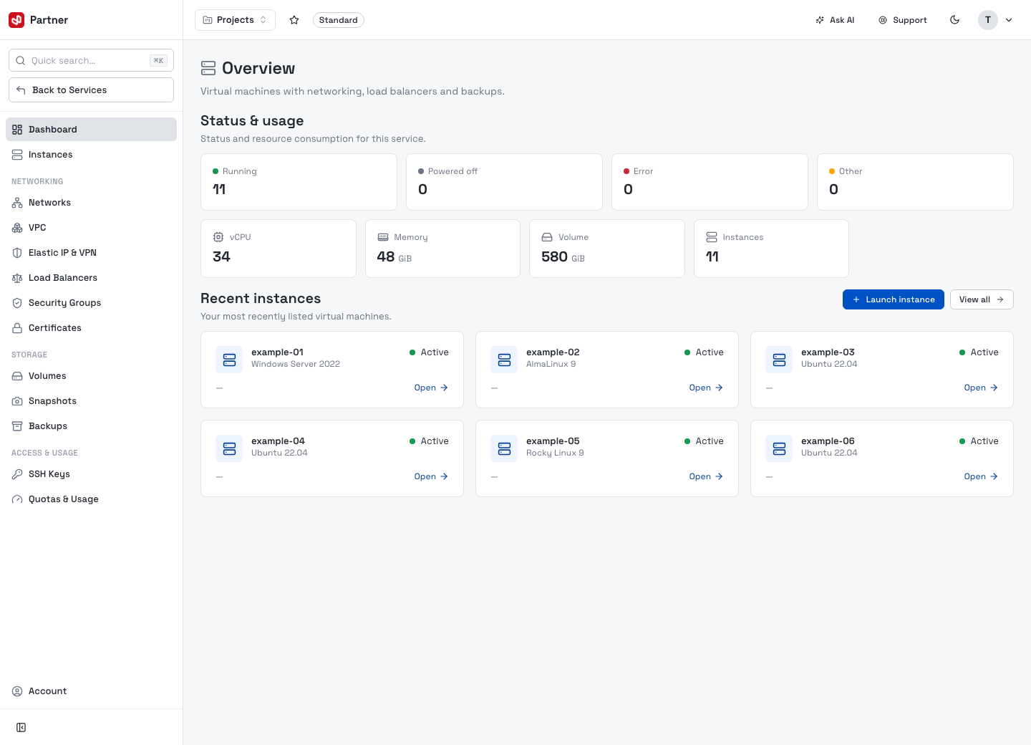The image size is (1031, 745).
Task: Click the Overview heading server icon
Action: click(208, 68)
